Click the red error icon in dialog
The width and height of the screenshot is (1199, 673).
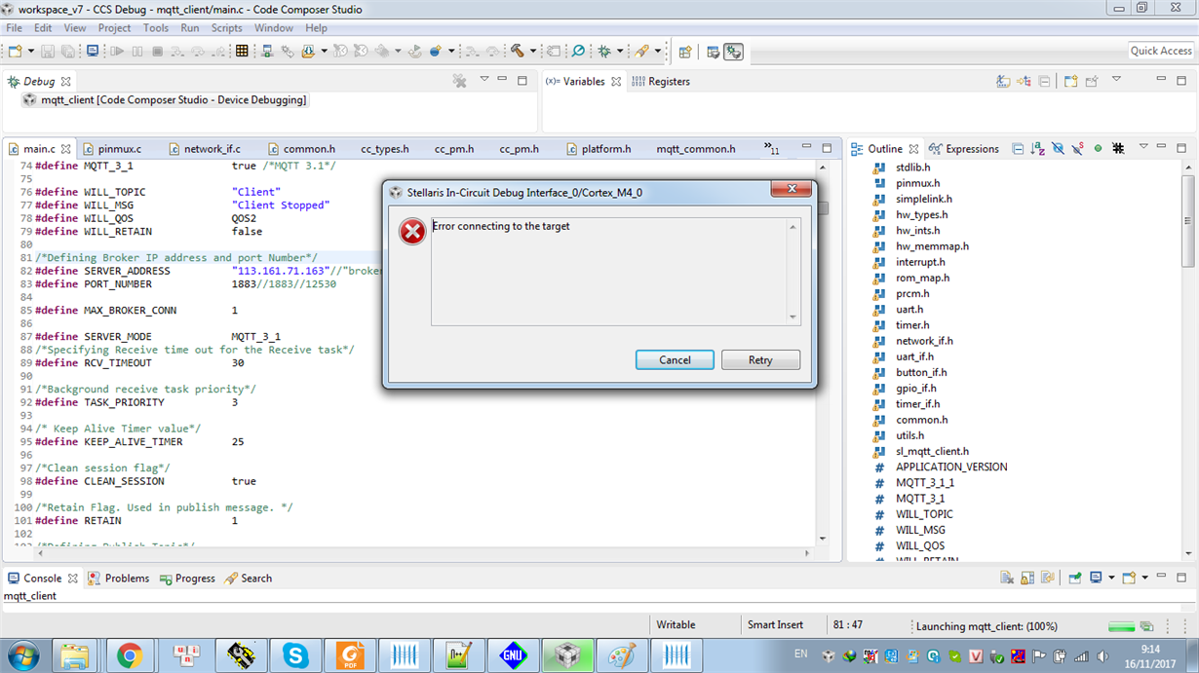coord(412,231)
